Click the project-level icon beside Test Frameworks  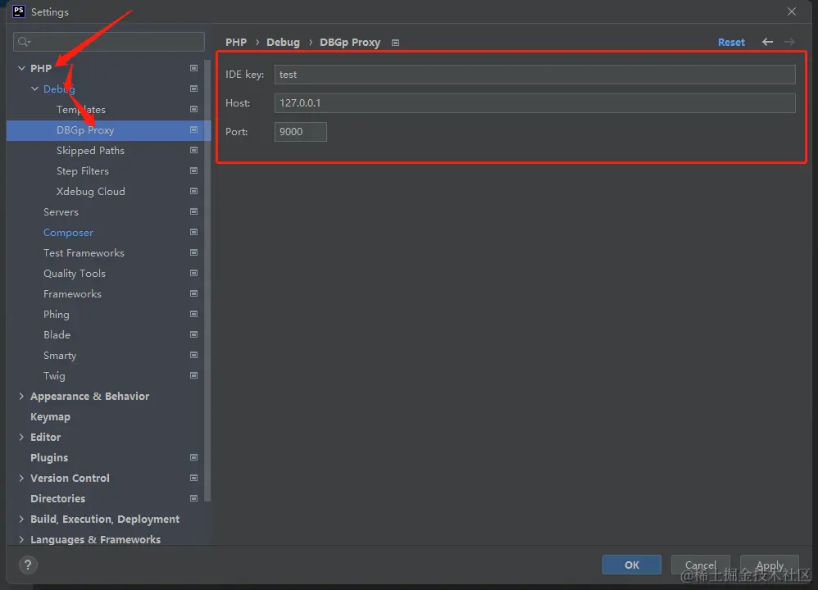[x=193, y=252]
